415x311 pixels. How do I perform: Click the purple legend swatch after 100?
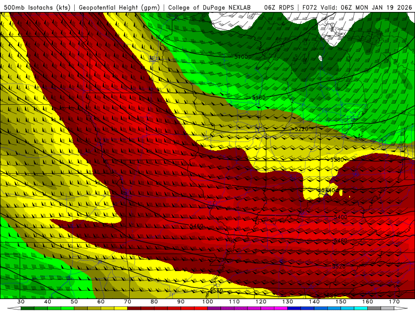(x=214, y=308)
